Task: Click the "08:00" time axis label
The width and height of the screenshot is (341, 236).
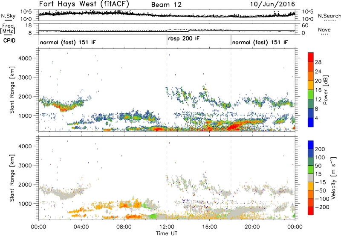Action: (x=124, y=227)
